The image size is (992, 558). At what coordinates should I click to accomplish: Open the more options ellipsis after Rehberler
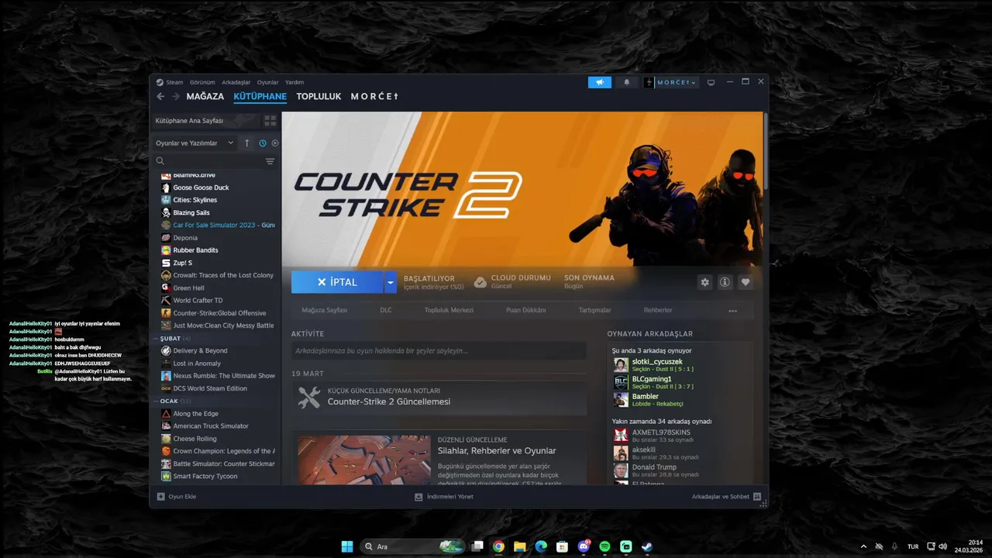point(732,311)
